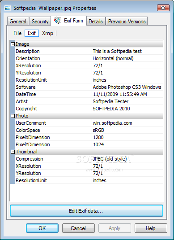The height and width of the screenshot is (240, 174).
Task: Switch to the Xmp metadata view
Action: 47,33
